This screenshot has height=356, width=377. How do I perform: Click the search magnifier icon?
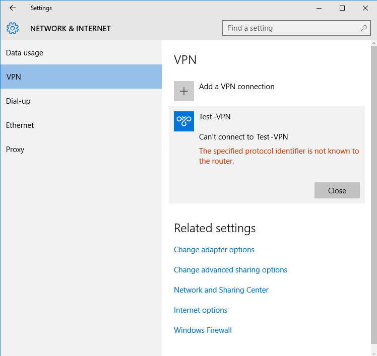pyautogui.click(x=364, y=28)
